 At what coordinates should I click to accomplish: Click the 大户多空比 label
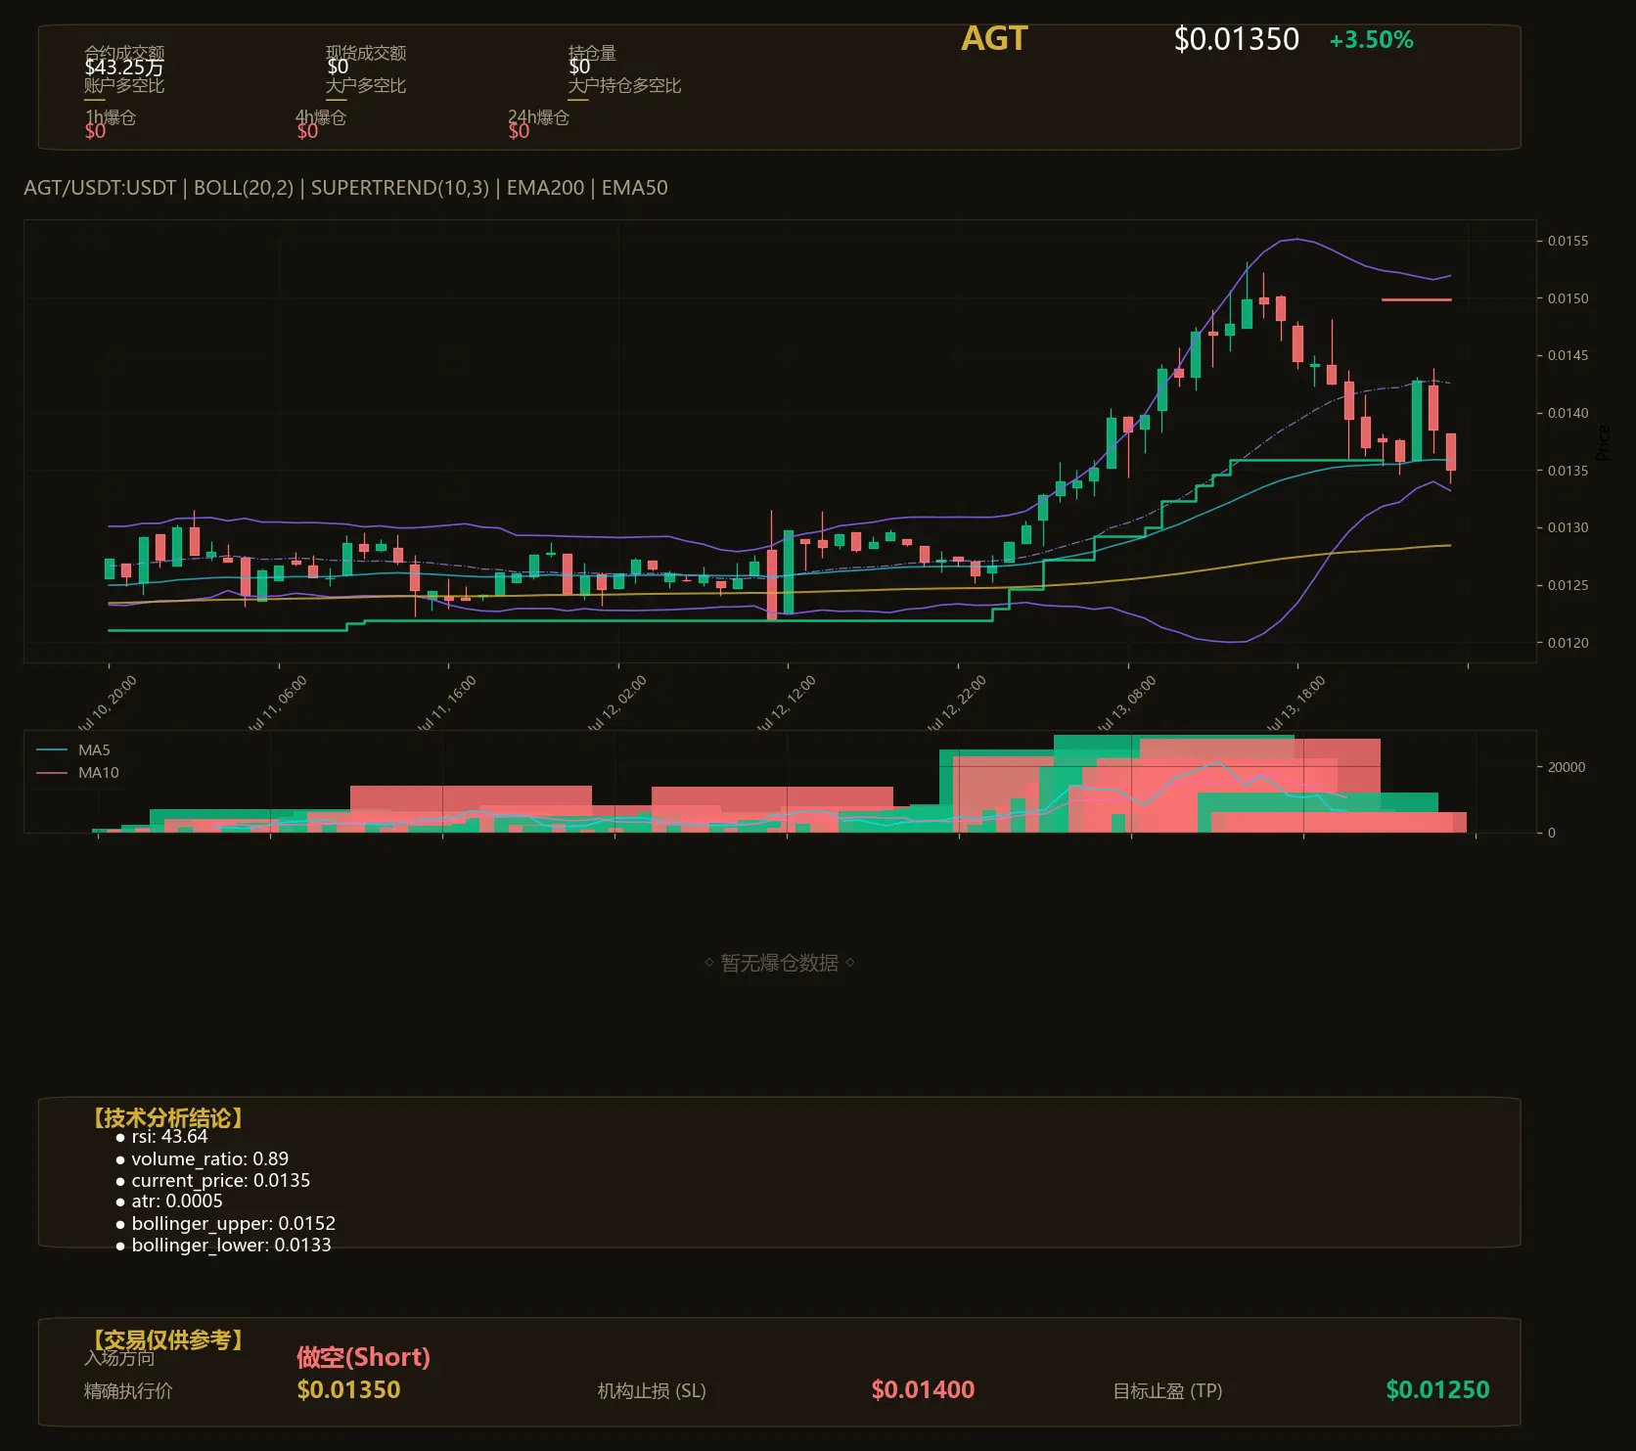366,85
